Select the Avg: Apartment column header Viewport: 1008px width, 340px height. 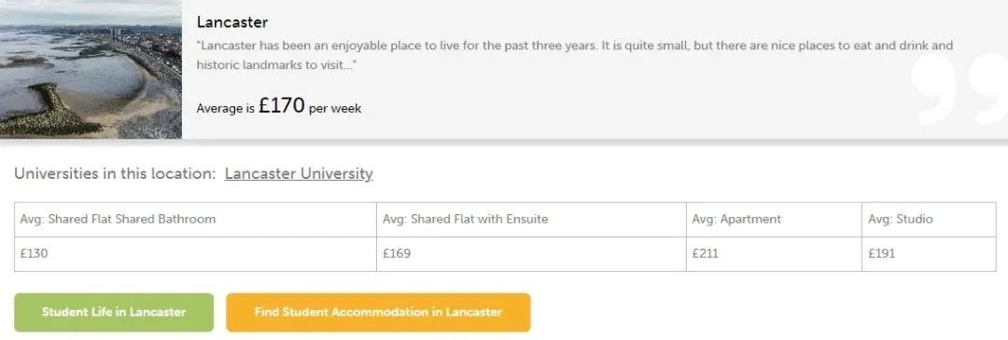coord(774,220)
